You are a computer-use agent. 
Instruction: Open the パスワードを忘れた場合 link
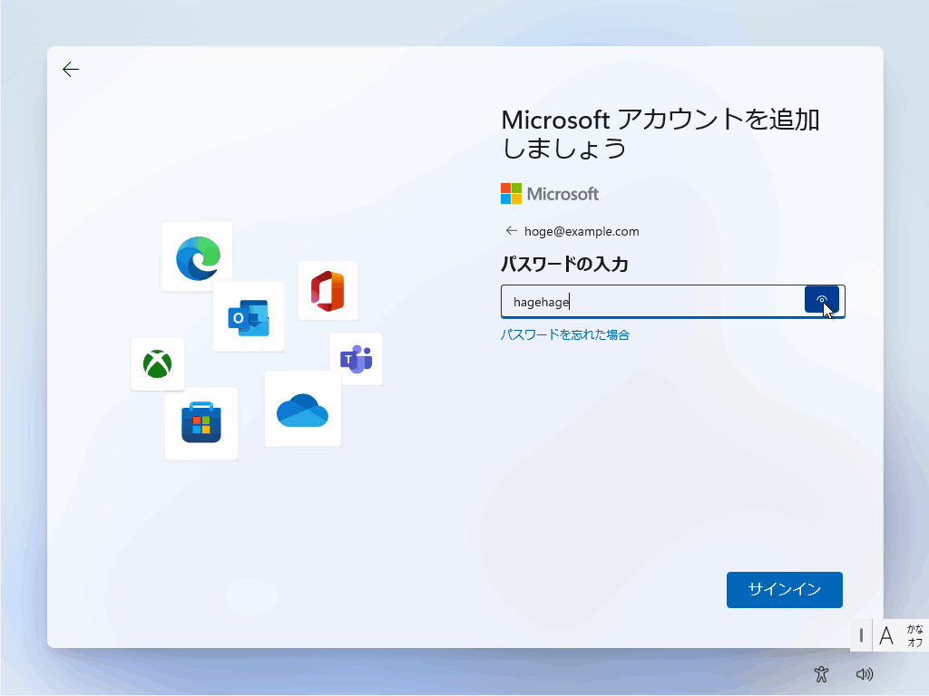[x=564, y=335]
